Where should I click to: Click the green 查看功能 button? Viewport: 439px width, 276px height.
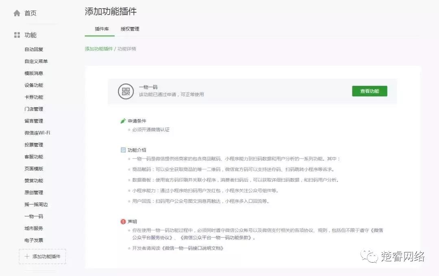(x=369, y=91)
